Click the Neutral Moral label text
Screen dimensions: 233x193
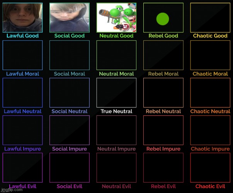pyautogui.click(x=116, y=74)
